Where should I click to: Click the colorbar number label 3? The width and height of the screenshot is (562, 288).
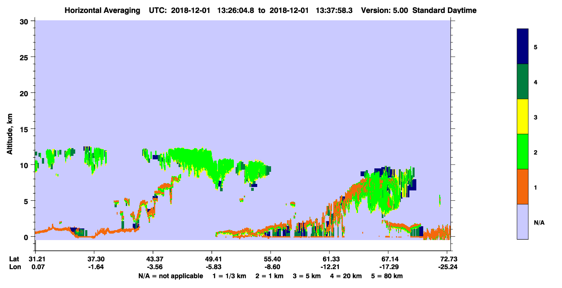point(536,117)
